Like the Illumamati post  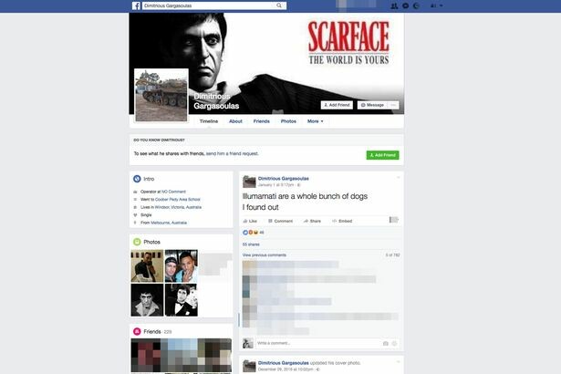pyautogui.click(x=250, y=221)
